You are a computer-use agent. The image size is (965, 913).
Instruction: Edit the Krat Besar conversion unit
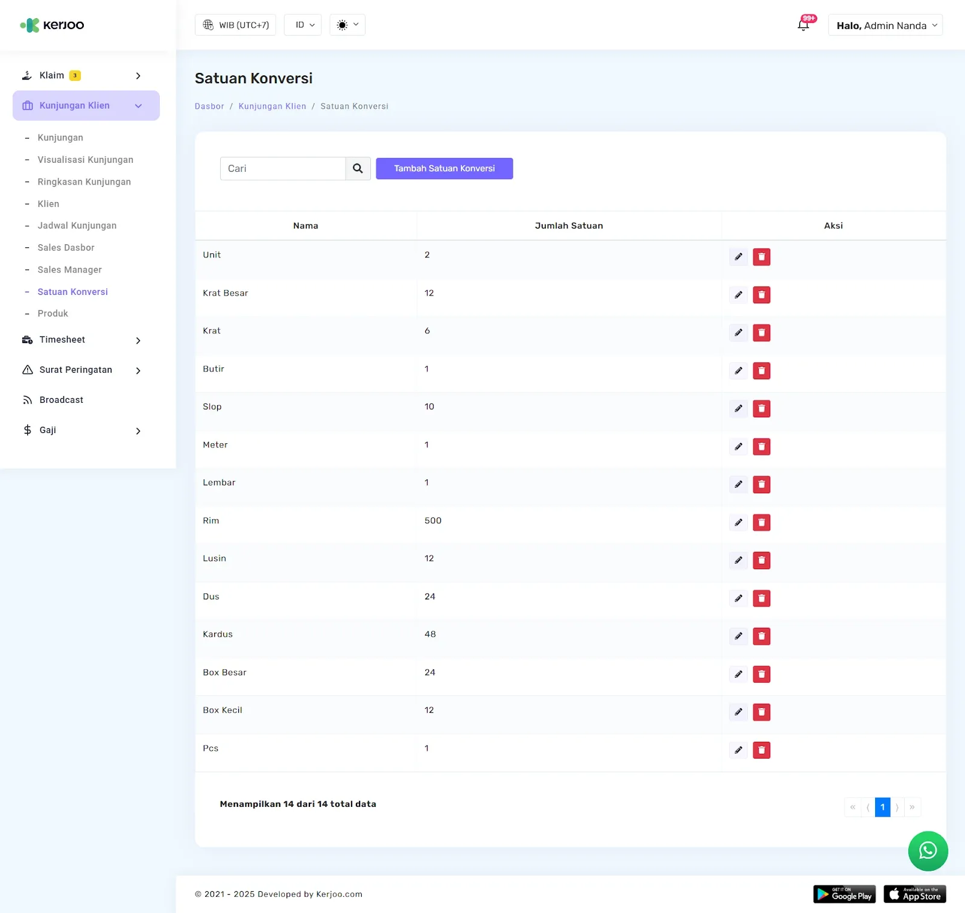pos(738,295)
